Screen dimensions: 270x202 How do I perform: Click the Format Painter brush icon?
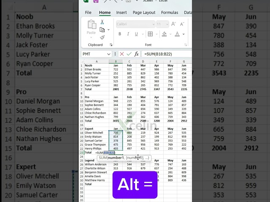click(102, 37)
